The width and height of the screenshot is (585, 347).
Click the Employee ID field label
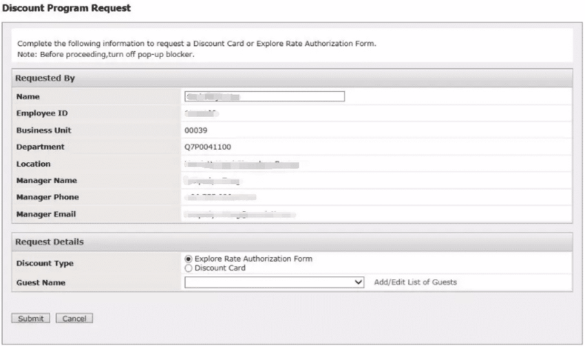pos(41,114)
